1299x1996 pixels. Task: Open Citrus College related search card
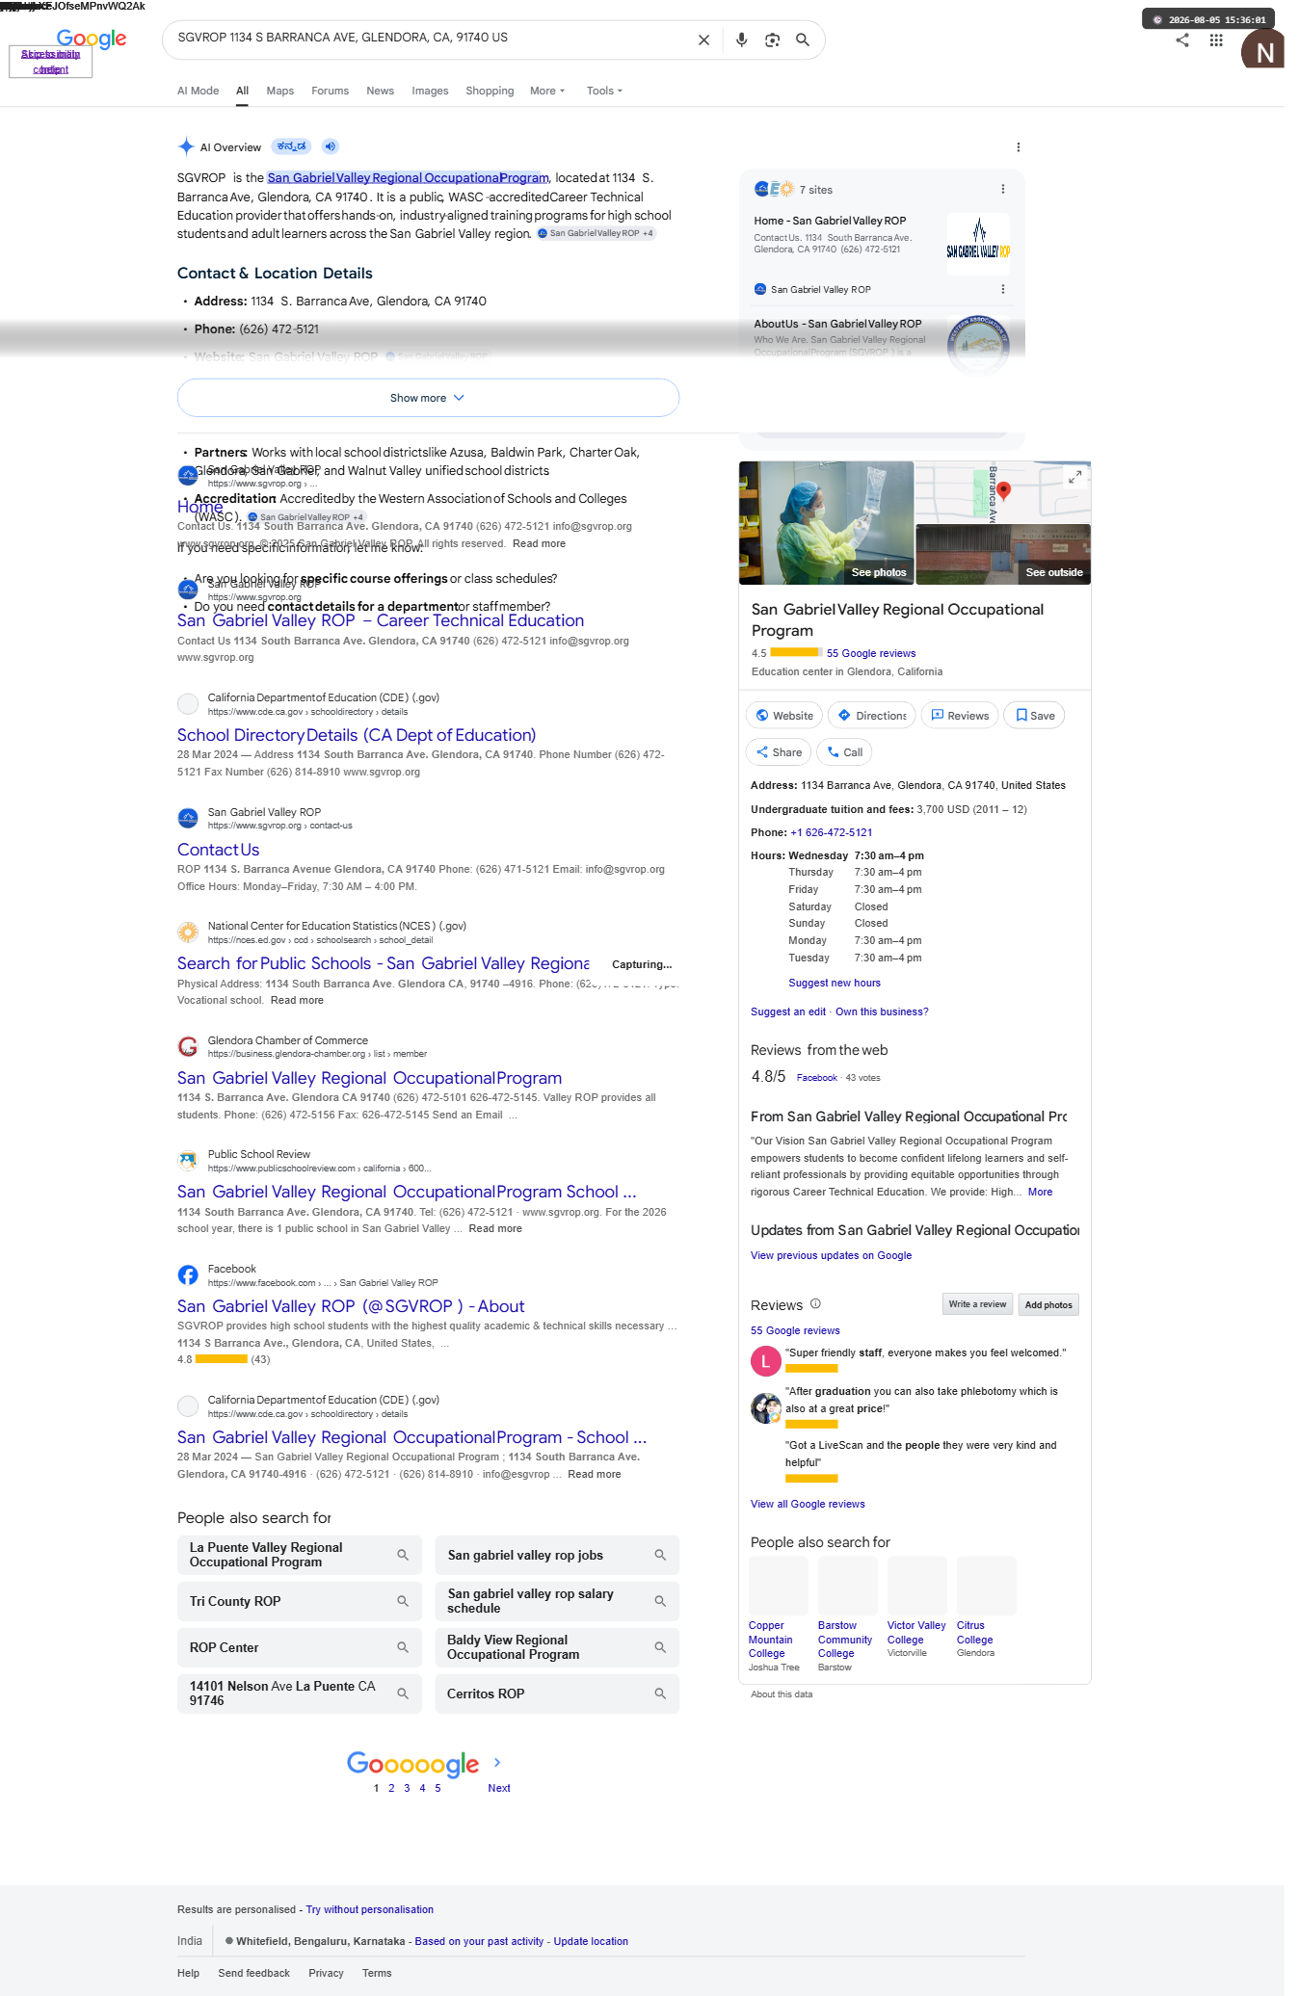tap(987, 1606)
